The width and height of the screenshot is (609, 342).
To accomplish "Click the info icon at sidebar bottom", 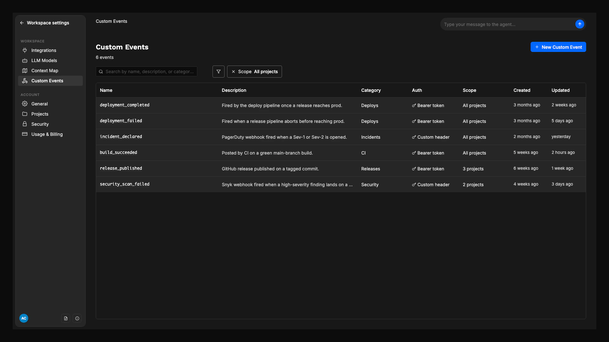I will pyautogui.click(x=77, y=318).
